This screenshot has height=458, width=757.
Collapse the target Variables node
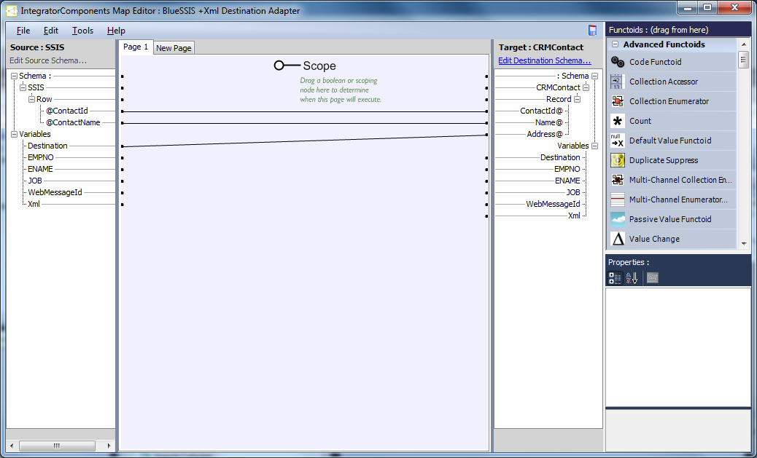[595, 146]
